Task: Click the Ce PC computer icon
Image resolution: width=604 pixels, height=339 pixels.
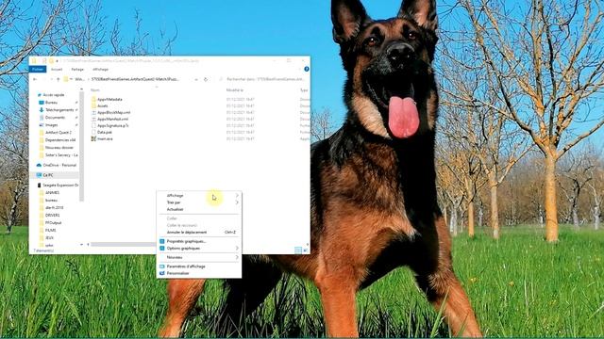Action: [x=39, y=175]
